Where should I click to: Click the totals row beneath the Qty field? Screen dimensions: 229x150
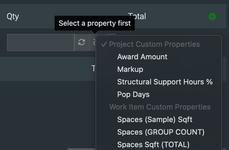tap(48, 68)
